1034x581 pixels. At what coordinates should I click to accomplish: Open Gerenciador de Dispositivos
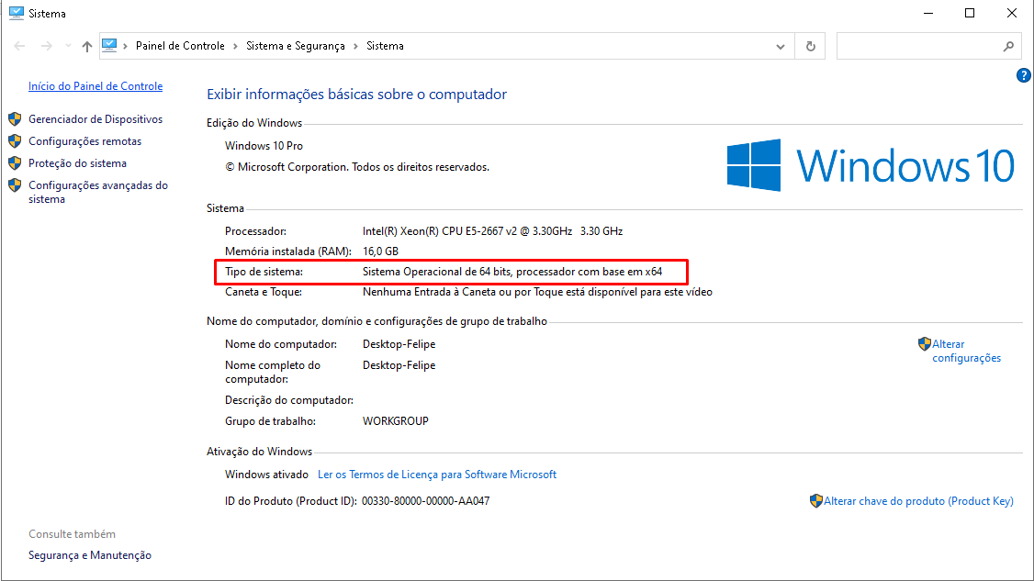pyautogui.click(x=96, y=119)
